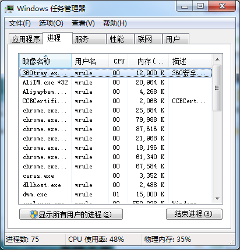240x250 pixels.
Task: Click the 物理内存: 35% status entry
Action: (167, 240)
